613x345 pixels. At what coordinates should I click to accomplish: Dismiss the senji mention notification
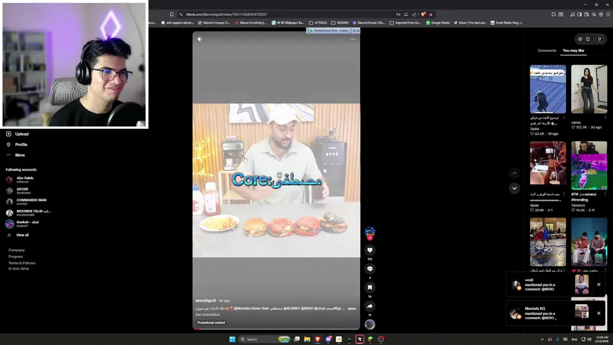599,285
